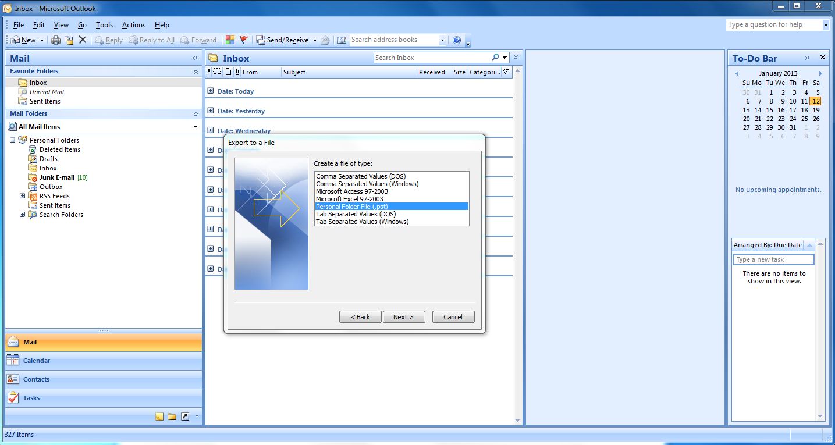Open the Tools menu
The image size is (835, 445).
pos(104,25)
